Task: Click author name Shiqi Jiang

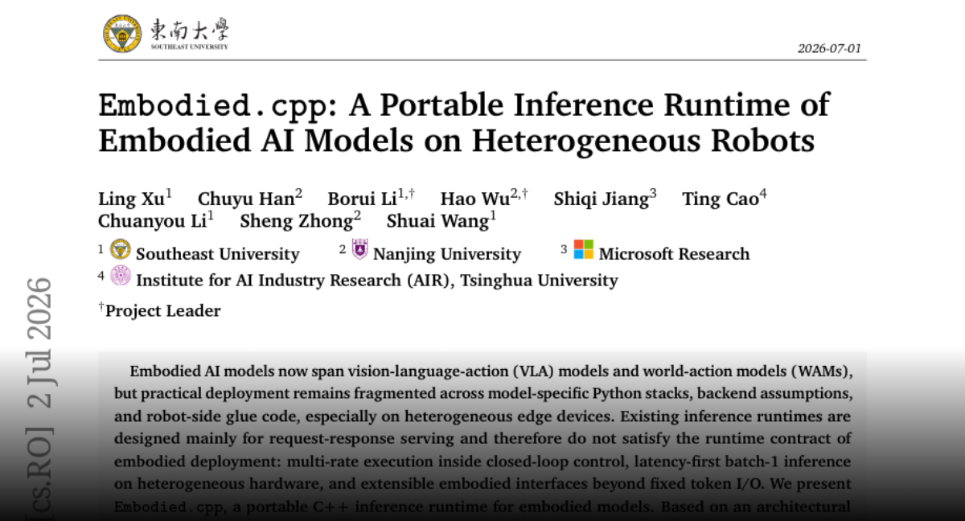Action: pos(601,199)
